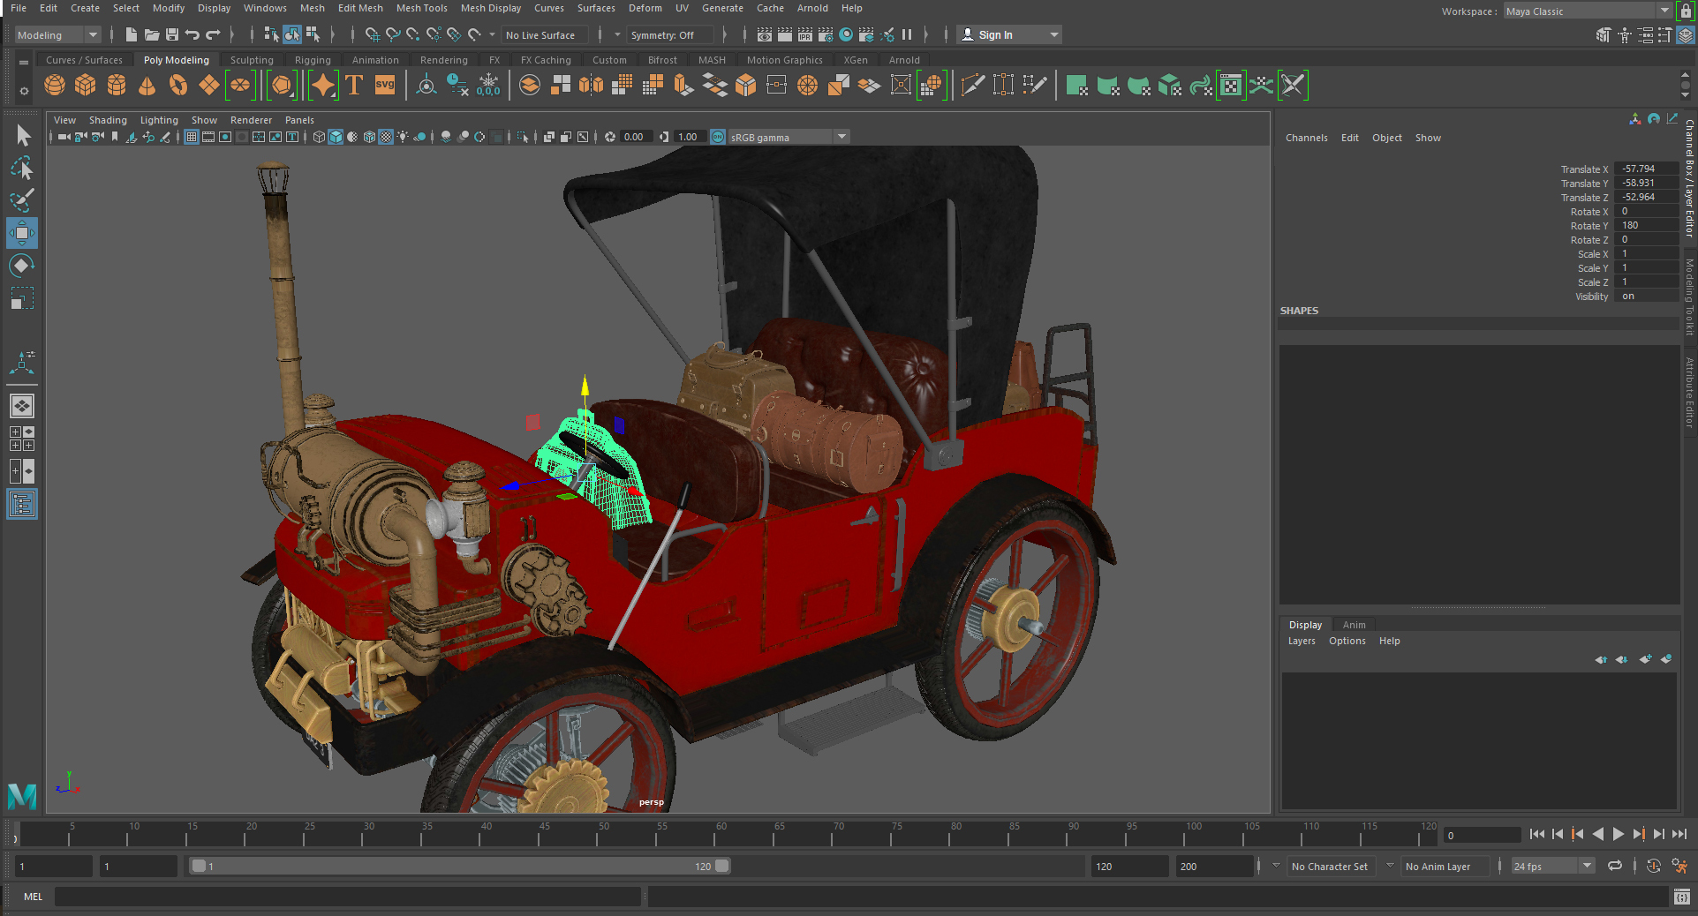Open the sRGB gamma view transform dropdown
Screen dimensions: 1698x916
tap(789, 137)
